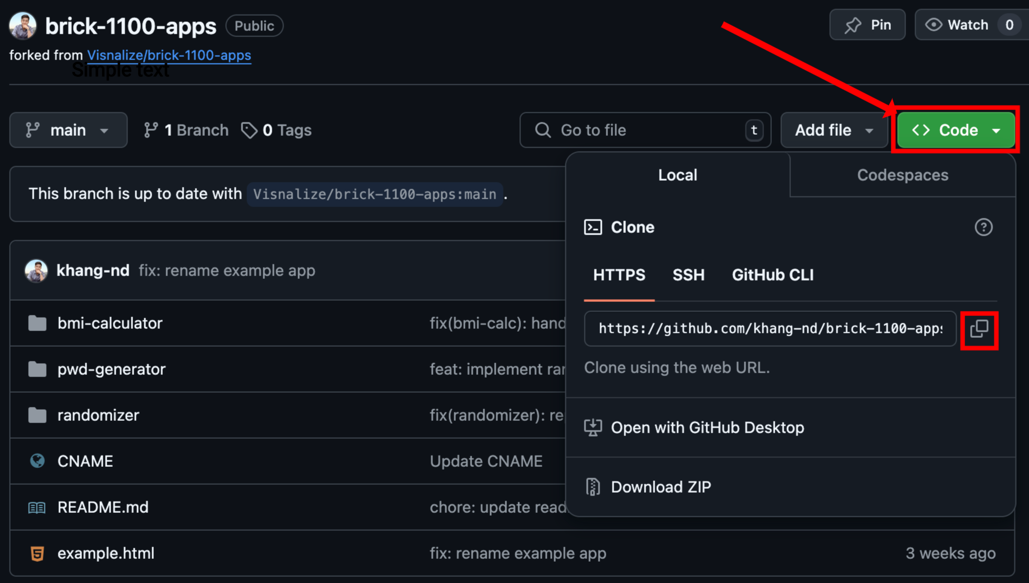The height and width of the screenshot is (583, 1029).
Task: Select the Local tab in Code popup
Action: pos(677,175)
